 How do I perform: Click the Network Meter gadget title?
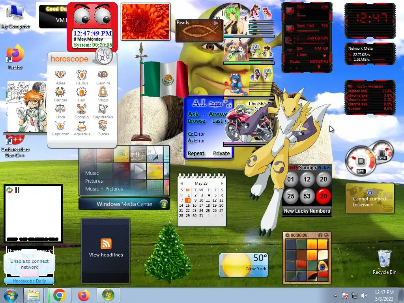click(x=361, y=49)
